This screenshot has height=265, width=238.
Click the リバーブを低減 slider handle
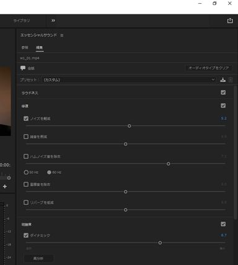click(x=126, y=210)
